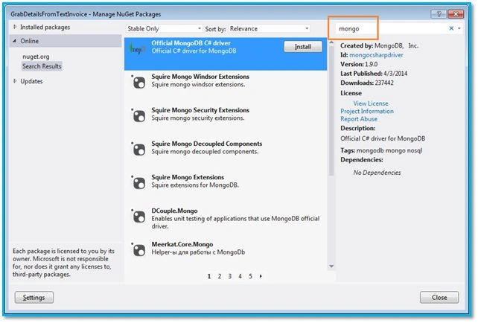Click the Meerkat.Core.Mongo package icon
478x323 pixels.
tap(139, 249)
